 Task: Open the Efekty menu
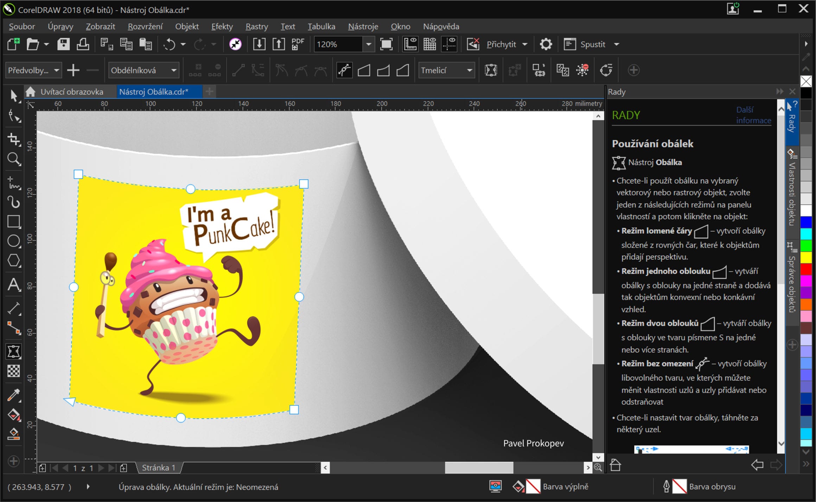click(222, 26)
